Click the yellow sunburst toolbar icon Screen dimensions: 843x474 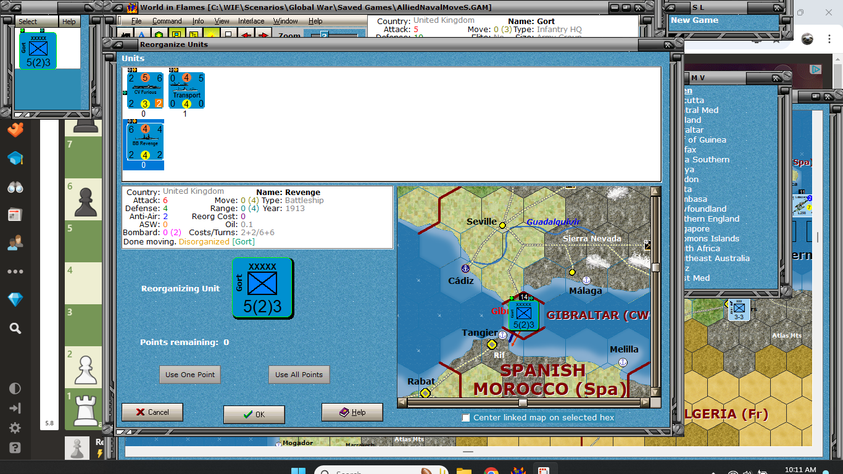[x=210, y=35]
